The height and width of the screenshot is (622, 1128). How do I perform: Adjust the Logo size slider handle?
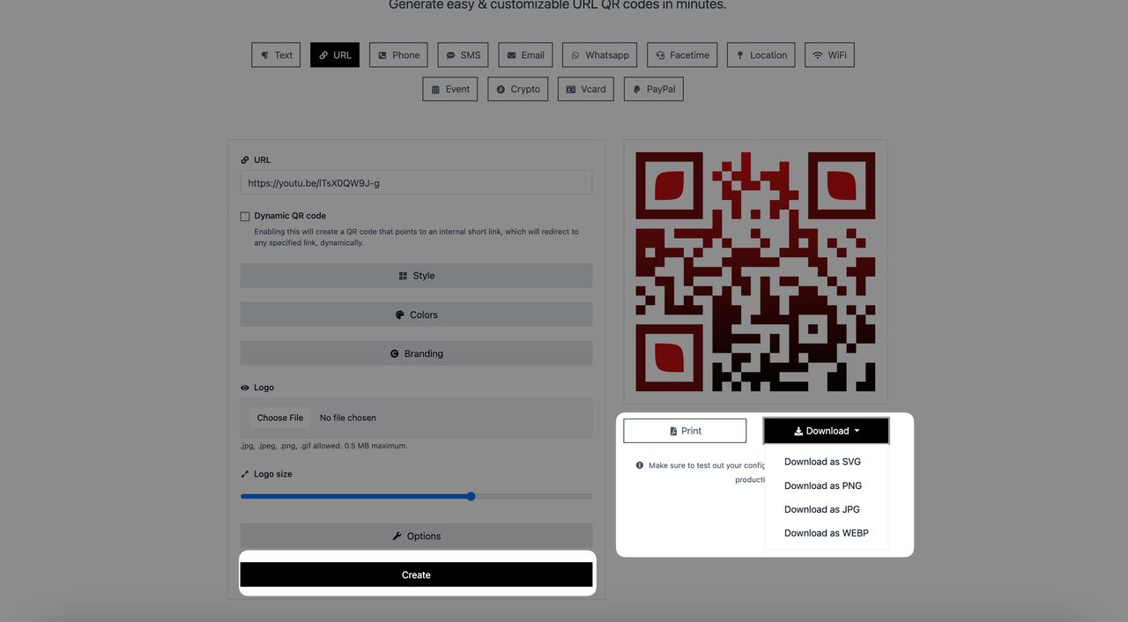tap(471, 496)
